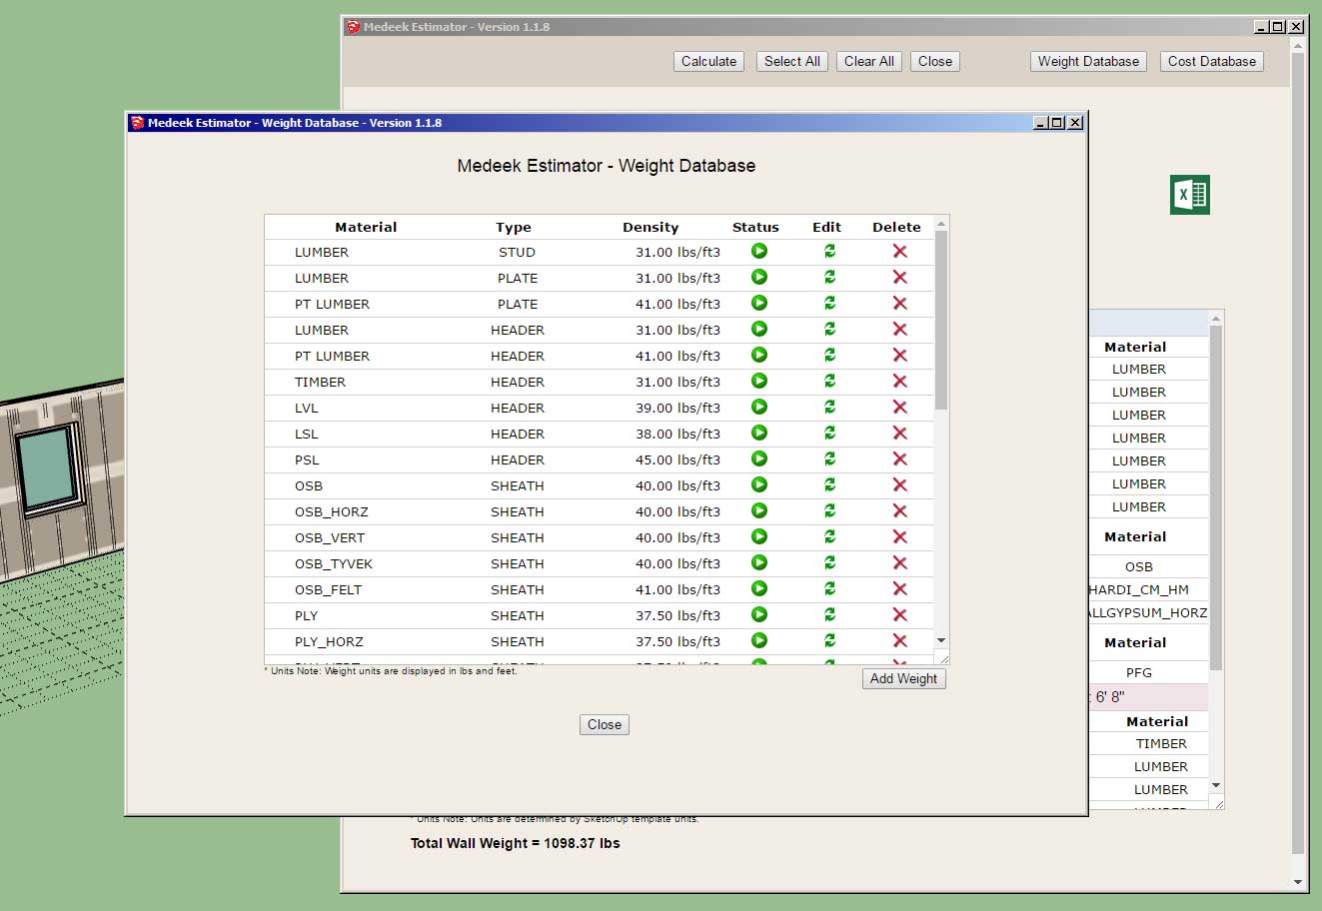The height and width of the screenshot is (911, 1322).
Task: Edit the OSB_TYVEK sheathing entry
Action: click(x=829, y=563)
